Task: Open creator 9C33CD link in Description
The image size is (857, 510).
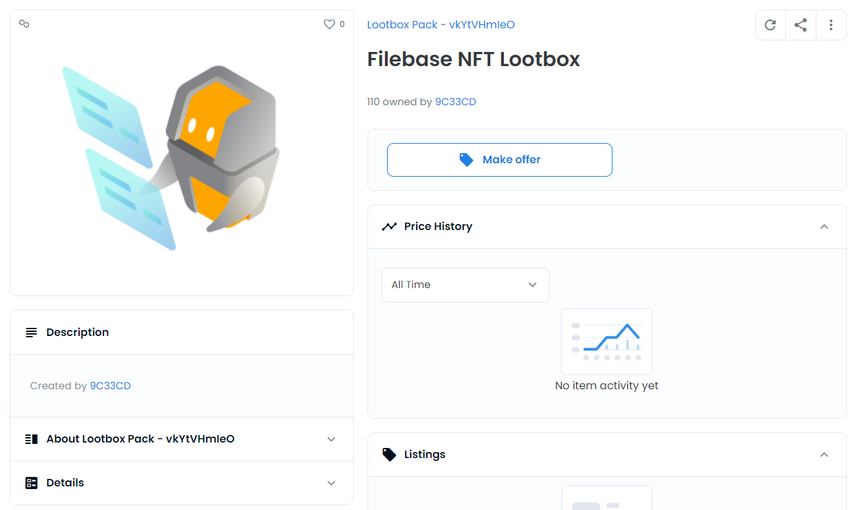Action: (x=110, y=386)
